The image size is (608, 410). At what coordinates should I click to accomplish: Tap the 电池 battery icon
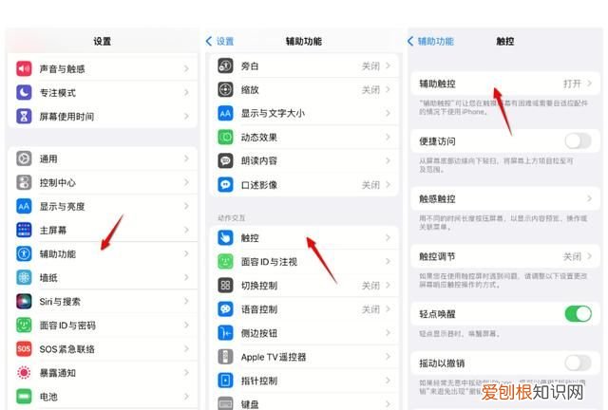pos(24,397)
